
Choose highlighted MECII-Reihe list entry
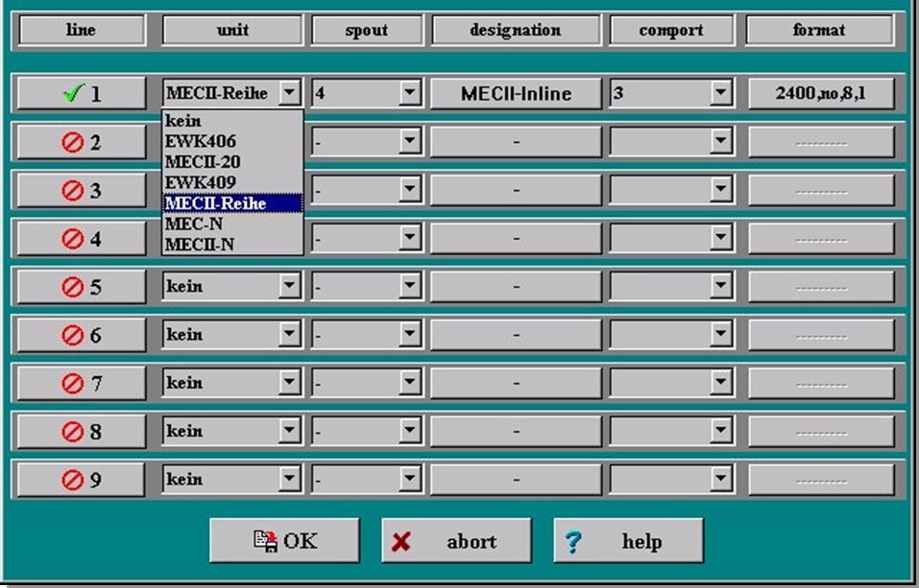click(x=232, y=203)
